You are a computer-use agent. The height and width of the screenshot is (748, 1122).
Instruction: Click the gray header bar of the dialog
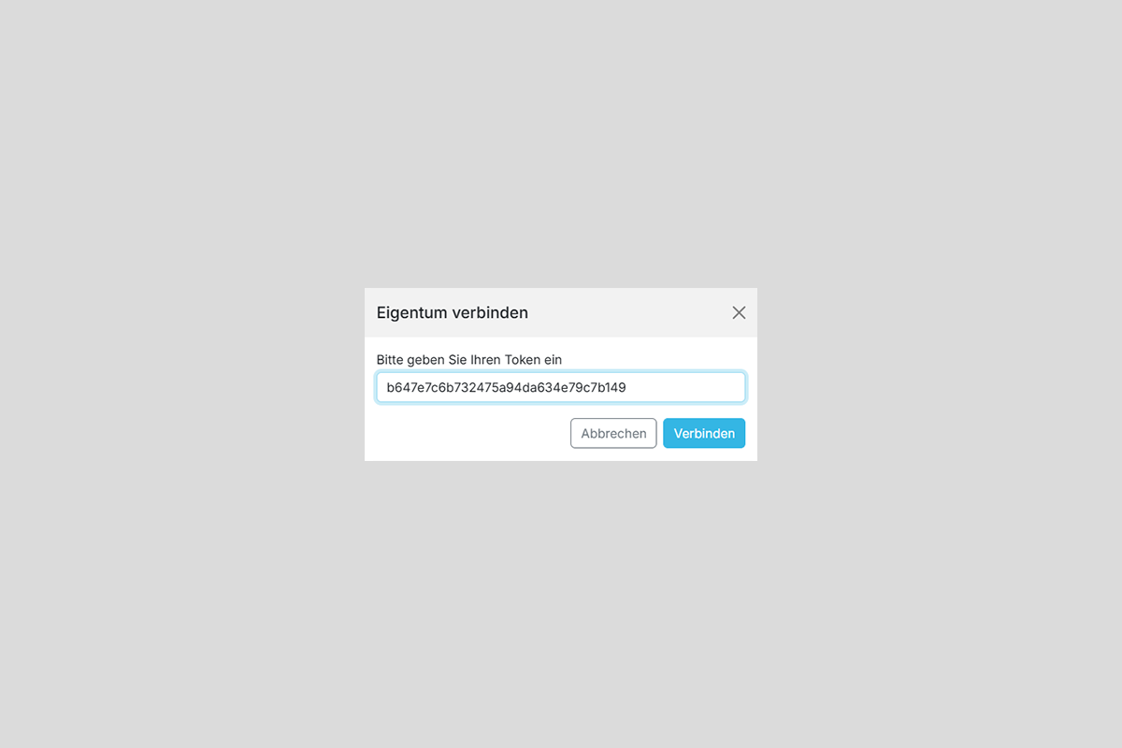click(626, 312)
